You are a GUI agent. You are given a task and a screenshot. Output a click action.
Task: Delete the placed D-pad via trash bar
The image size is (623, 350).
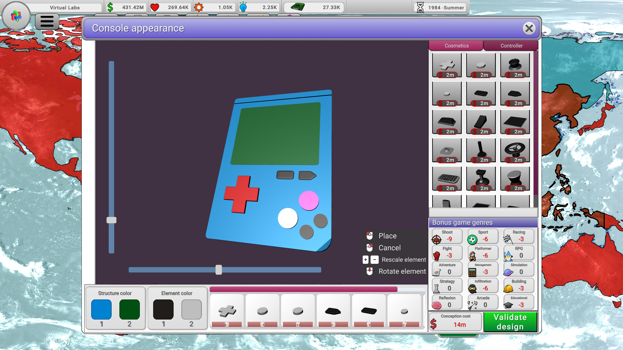(227, 324)
